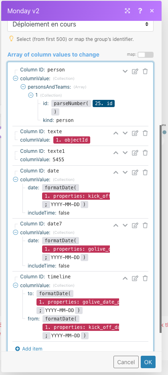
Task: Edit the person column item
Action: point(135,71)
